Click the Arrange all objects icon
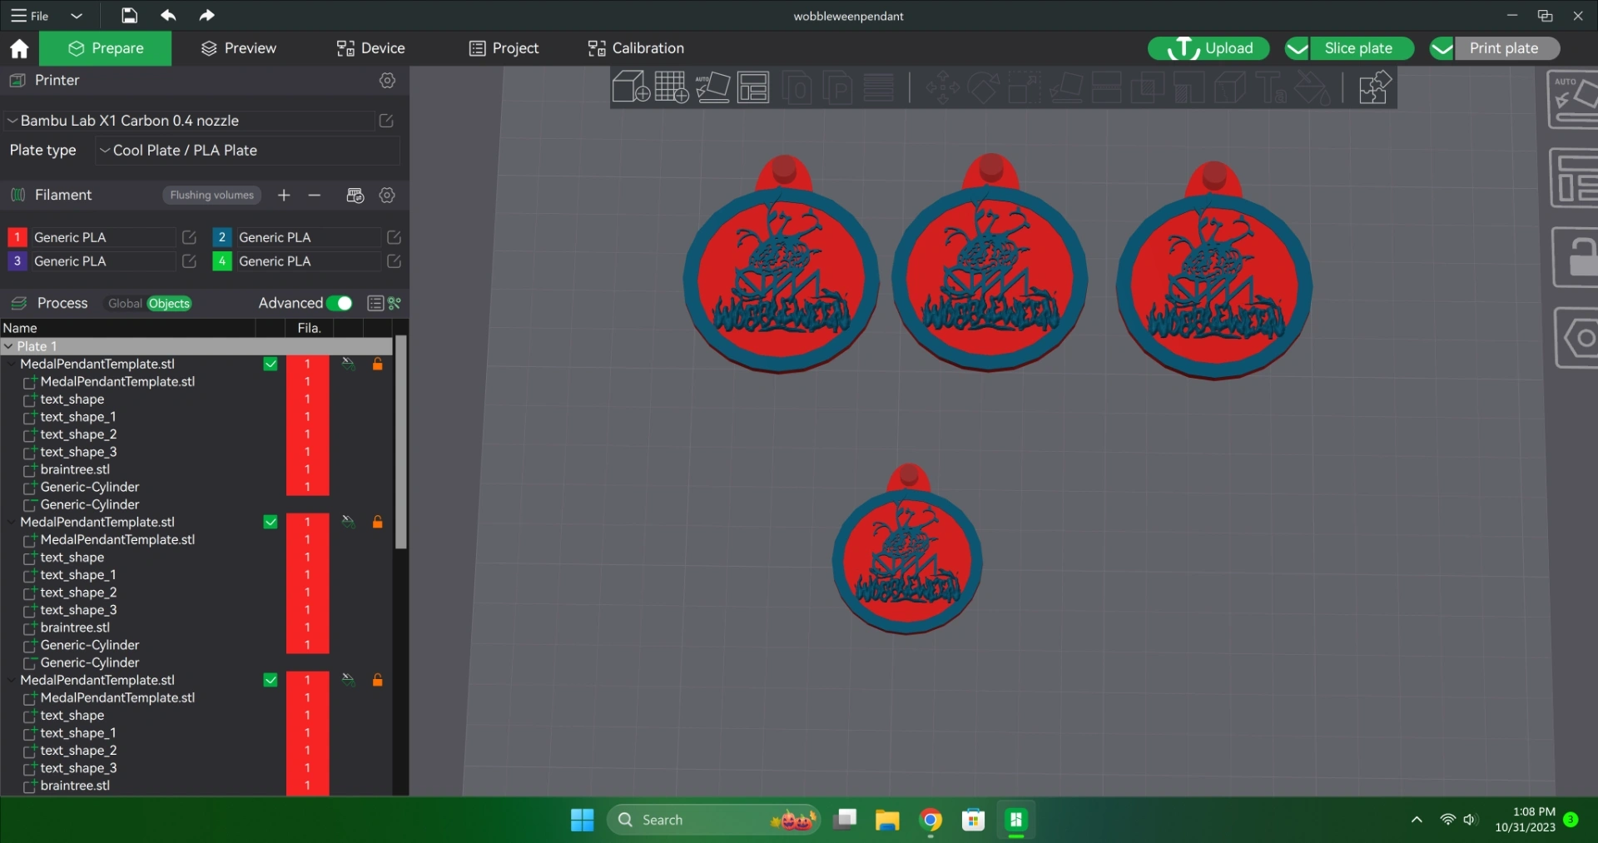This screenshot has width=1598, height=843. (x=753, y=87)
